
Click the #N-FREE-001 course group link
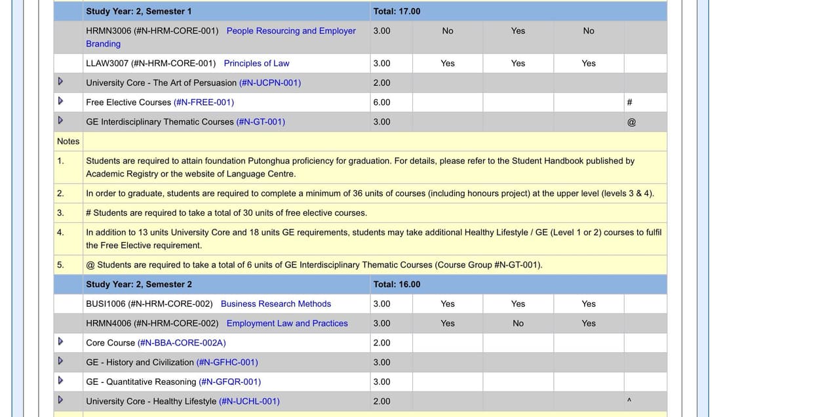pyautogui.click(x=203, y=102)
